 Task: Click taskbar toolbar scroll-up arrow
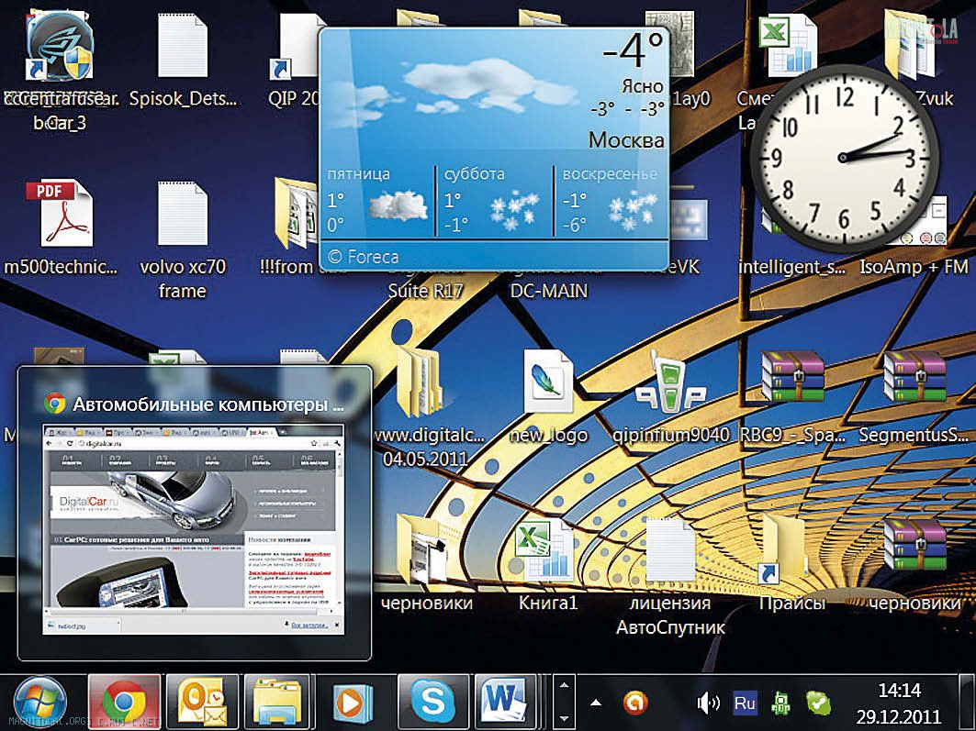[x=564, y=686]
